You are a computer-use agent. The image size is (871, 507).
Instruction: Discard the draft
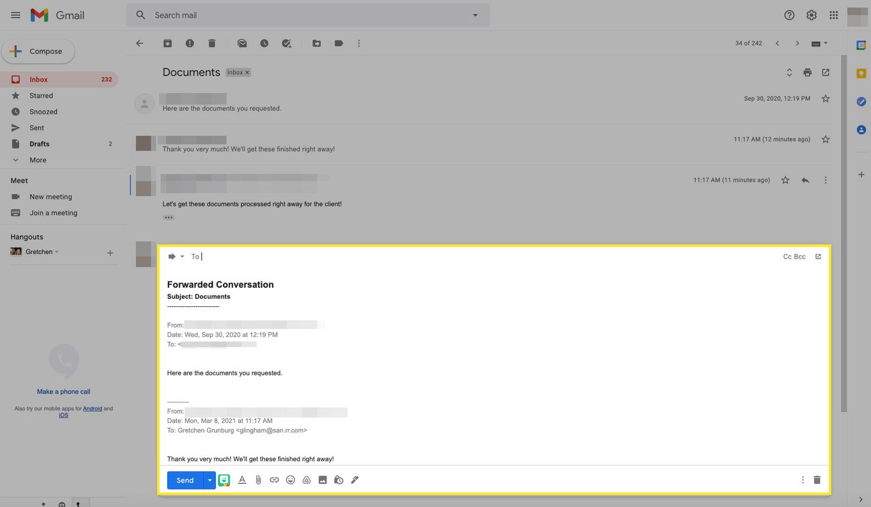[x=817, y=480]
